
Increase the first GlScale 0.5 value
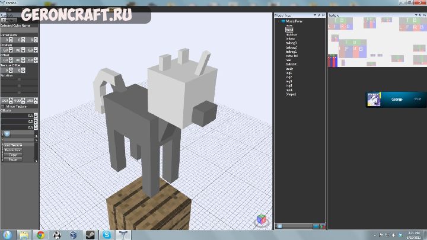click(36, 114)
